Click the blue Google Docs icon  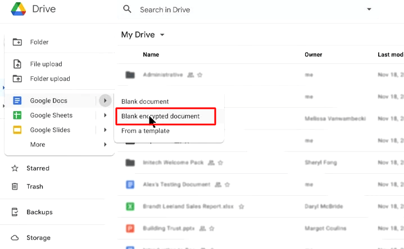(x=17, y=101)
